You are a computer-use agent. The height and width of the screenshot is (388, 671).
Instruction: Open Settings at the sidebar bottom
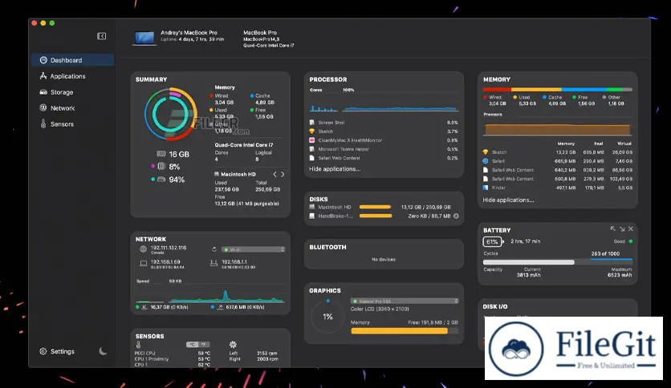(x=57, y=351)
